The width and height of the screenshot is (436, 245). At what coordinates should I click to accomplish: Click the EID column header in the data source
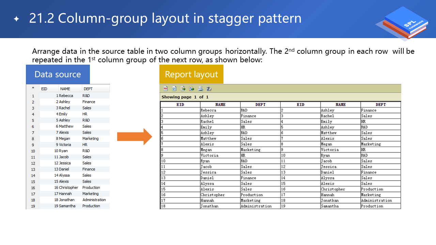(x=44, y=89)
